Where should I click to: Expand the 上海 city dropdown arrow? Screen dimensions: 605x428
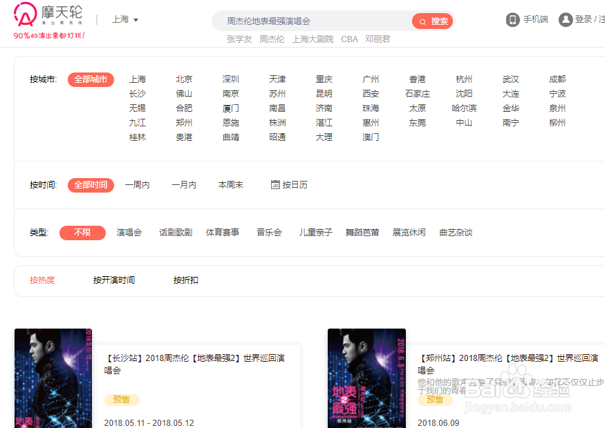click(x=136, y=20)
